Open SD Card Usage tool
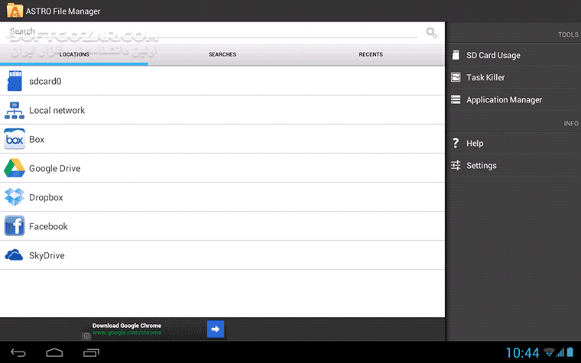The width and height of the screenshot is (581, 363). click(x=514, y=55)
